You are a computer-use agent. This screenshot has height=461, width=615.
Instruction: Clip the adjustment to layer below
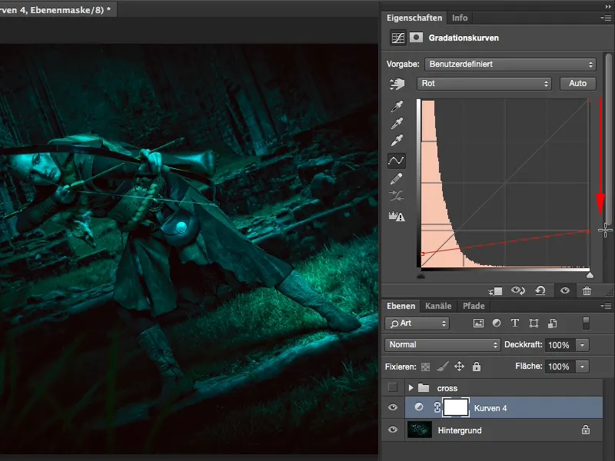pos(495,291)
